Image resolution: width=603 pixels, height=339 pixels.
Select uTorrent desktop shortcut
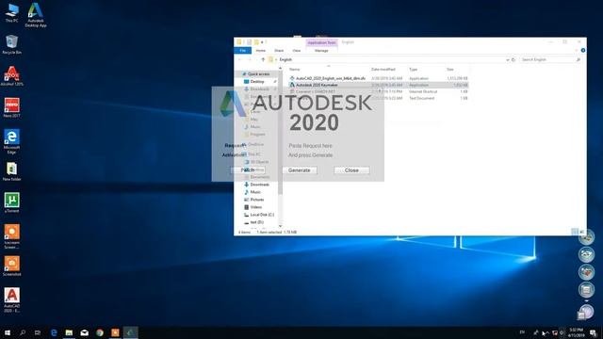click(x=11, y=202)
